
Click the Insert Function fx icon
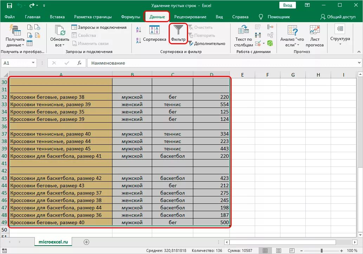point(79,63)
